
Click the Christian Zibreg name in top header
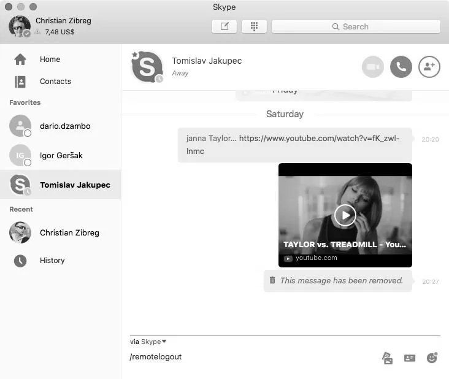pos(63,21)
